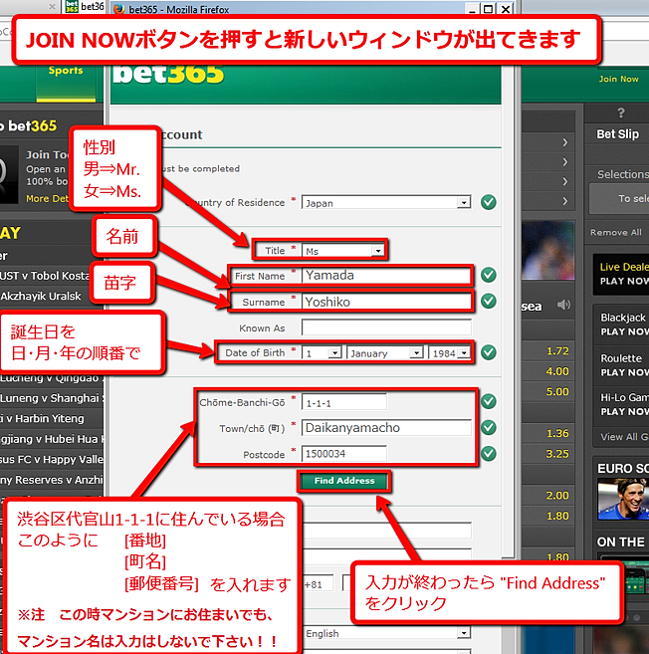
Task: Expand the second chevron arrow in the right list
Action: click(x=564, y=162)
